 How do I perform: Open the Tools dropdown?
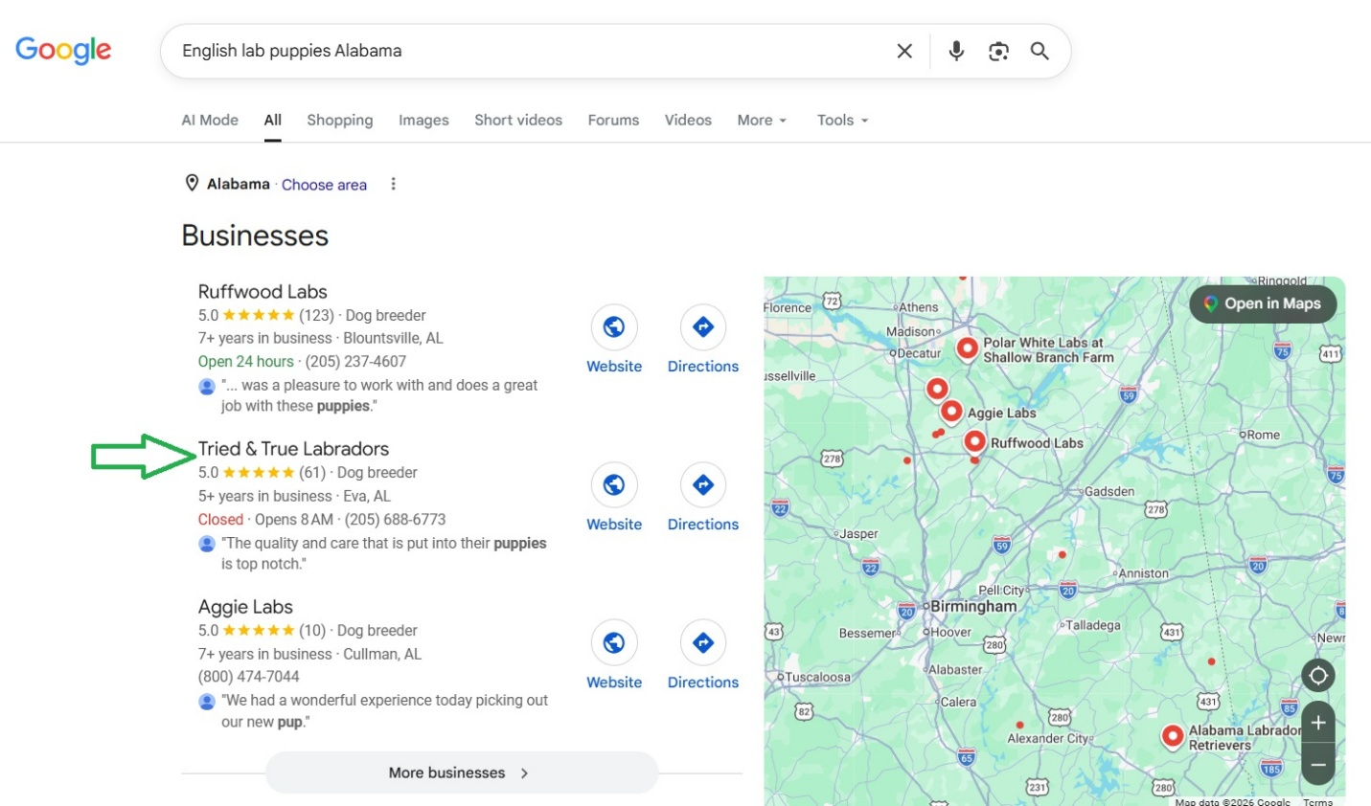[842, 120]
